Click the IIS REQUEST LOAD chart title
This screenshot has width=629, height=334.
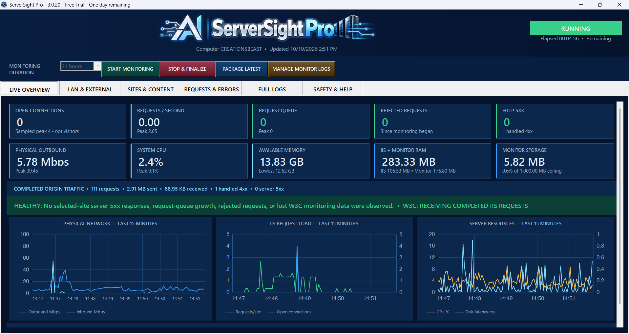click(x=314, y=224)
